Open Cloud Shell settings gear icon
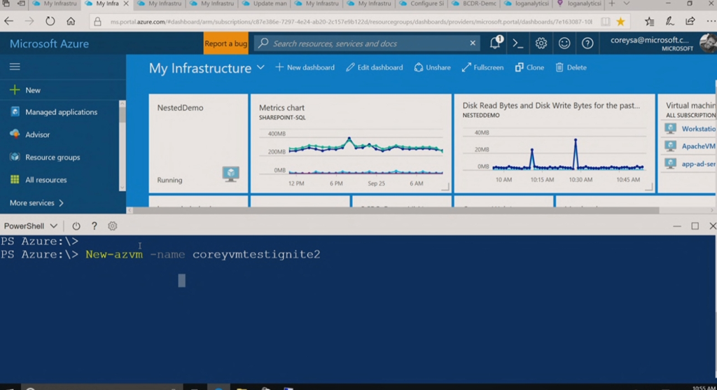This screenshot has height=390, width=717. (x=112, y=226)
